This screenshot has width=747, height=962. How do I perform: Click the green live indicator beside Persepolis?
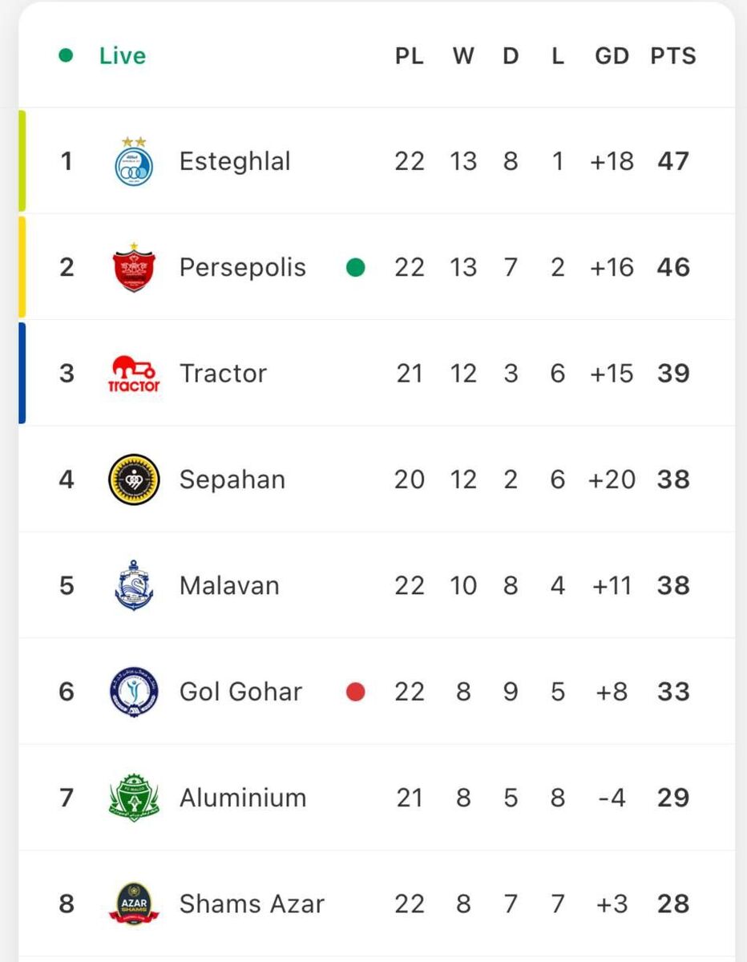tap(355, 268)
